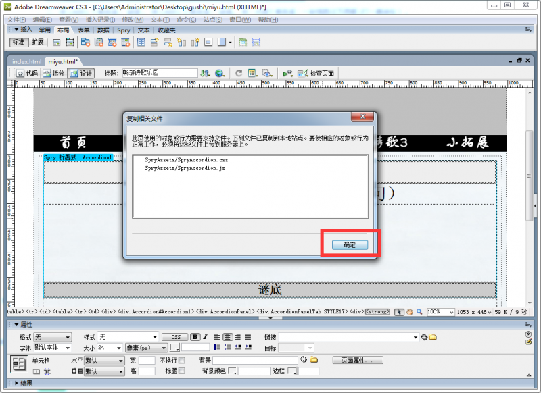Viewport: 541px width, 393px height.
Task: Click the 标题 title input field
Action: (160, 73)
